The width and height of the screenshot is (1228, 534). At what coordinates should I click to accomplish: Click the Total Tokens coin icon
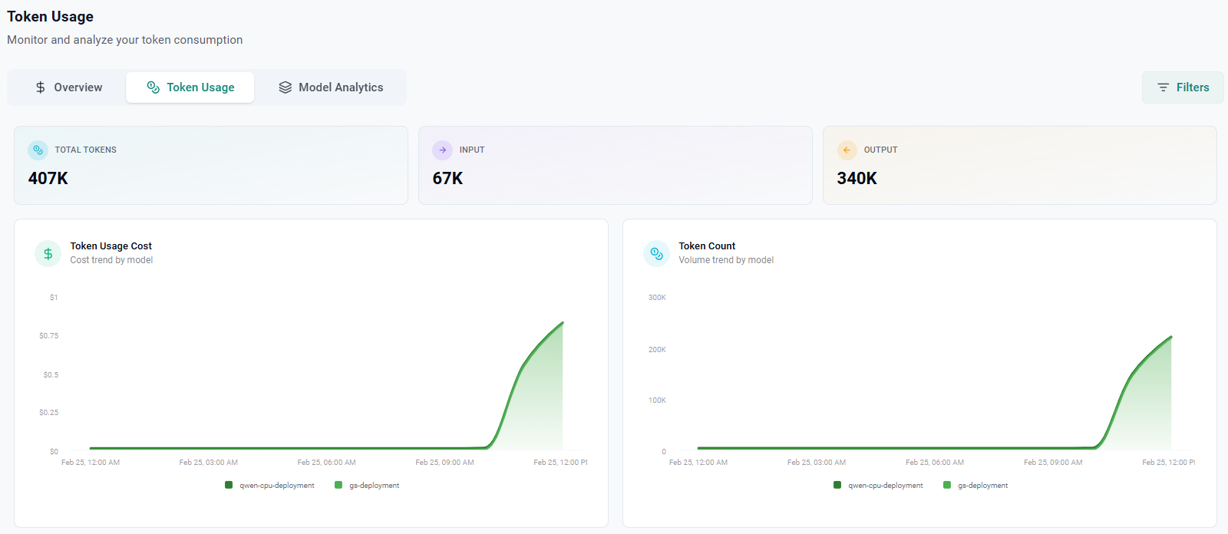[x=38, y=150]
